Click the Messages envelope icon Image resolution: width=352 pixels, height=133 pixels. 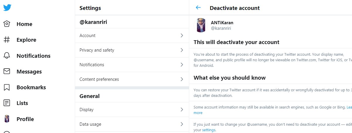[x=7, y=71]
